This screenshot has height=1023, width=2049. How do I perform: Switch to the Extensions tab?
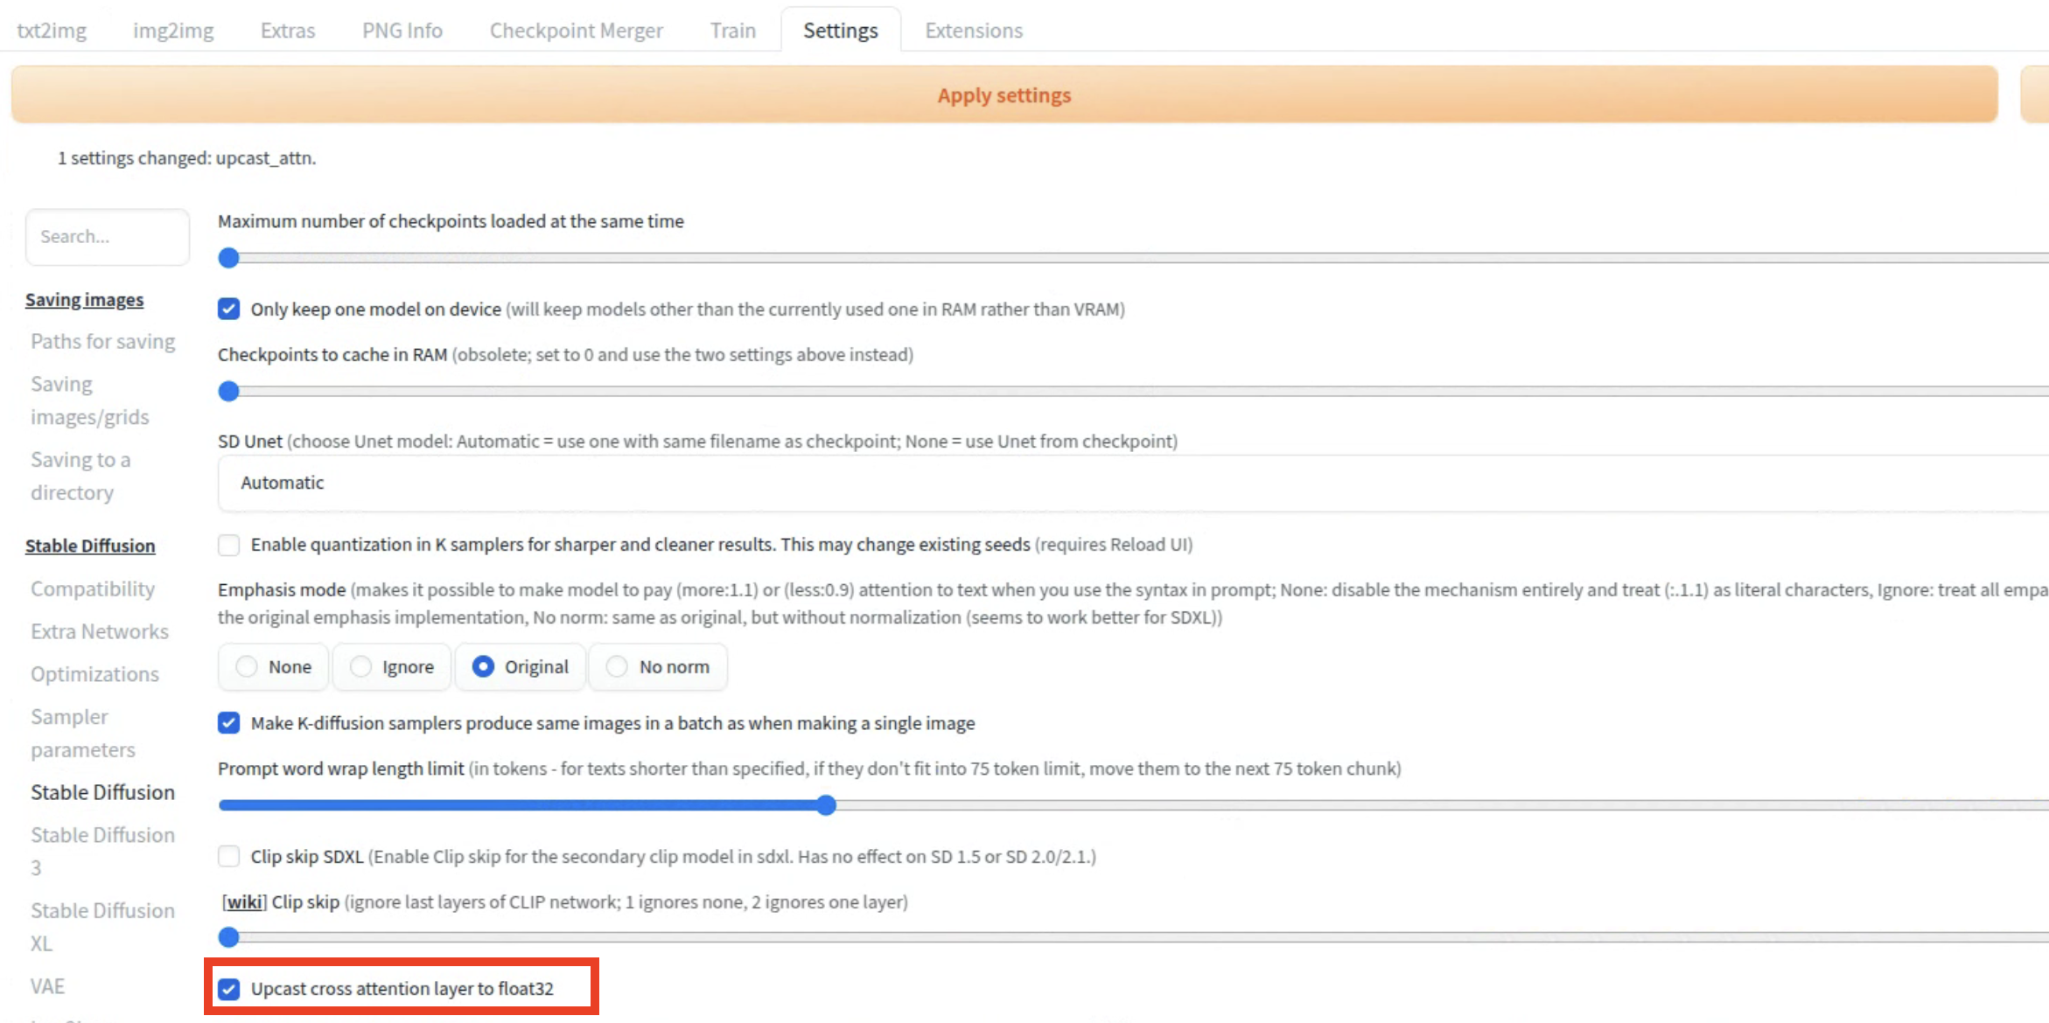[x=973, y=31]
